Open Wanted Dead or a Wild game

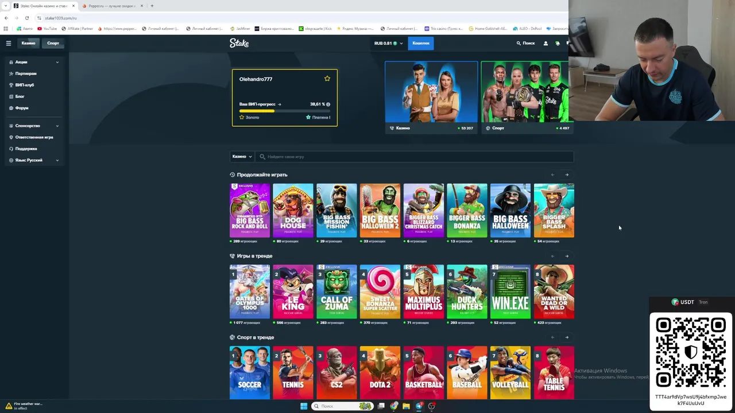click(554, 292)
